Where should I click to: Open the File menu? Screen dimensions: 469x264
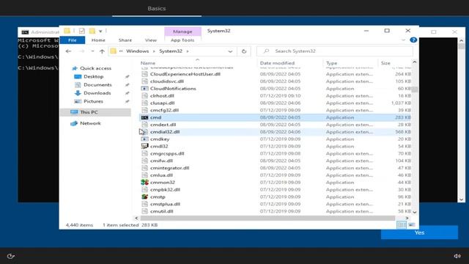[73, 40]
